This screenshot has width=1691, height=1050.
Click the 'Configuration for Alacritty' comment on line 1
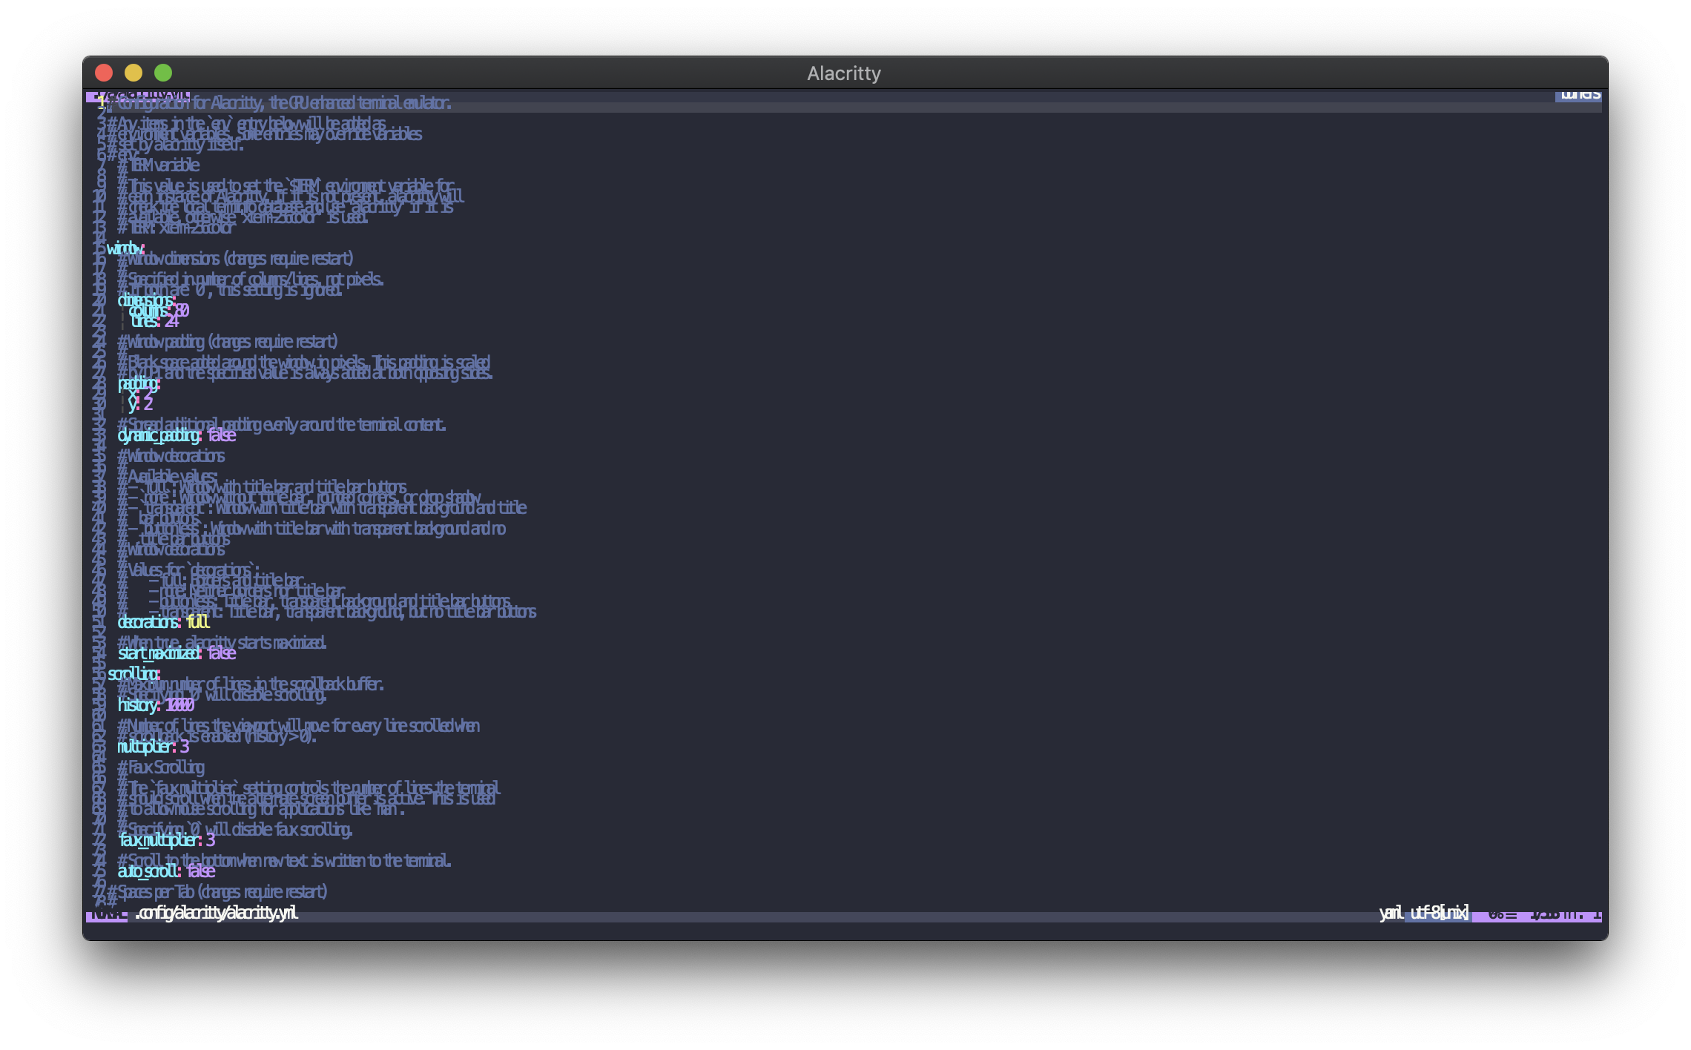pos(279,103)
